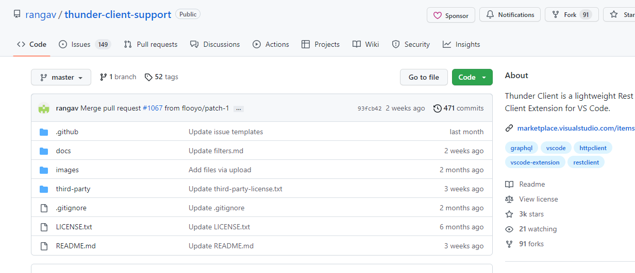Click the docs folder icon
The height and width of the screenshot is (273, 635).
pyautogui.click(x=44, y=151)
